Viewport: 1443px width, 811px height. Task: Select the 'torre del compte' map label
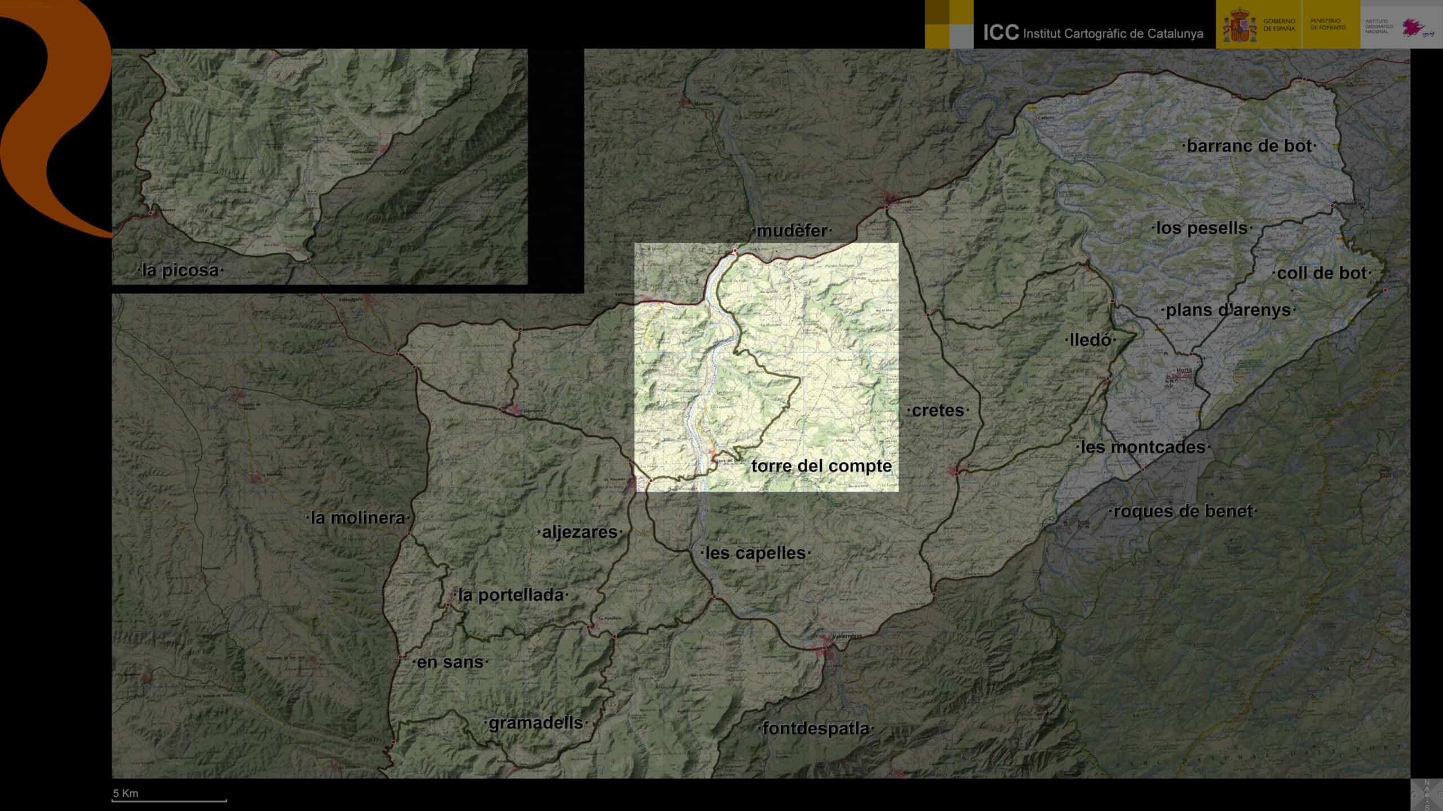coord(821,466)
